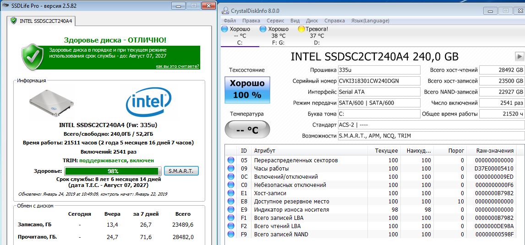
Task: Click SSDLife Pro title bar app icon
Action: click(5, 5)
